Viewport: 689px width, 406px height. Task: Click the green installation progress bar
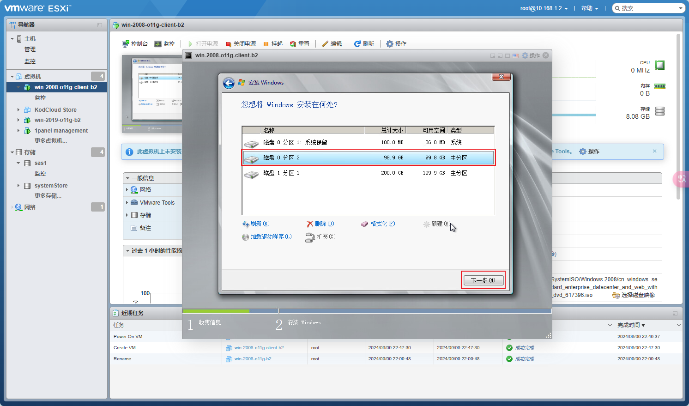pos(216,311)
